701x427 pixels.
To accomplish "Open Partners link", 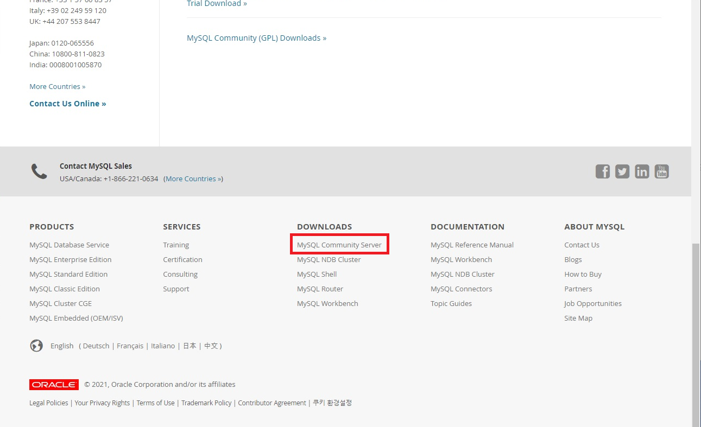I will click(x=578, y=289).
